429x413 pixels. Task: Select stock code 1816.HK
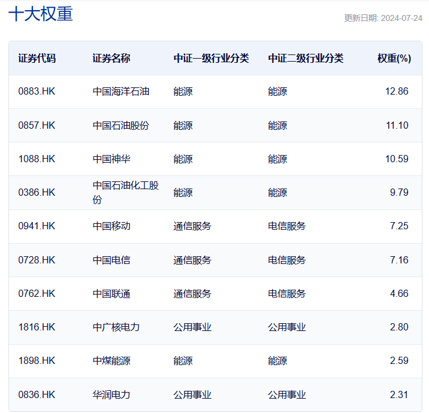pos(37,327)
